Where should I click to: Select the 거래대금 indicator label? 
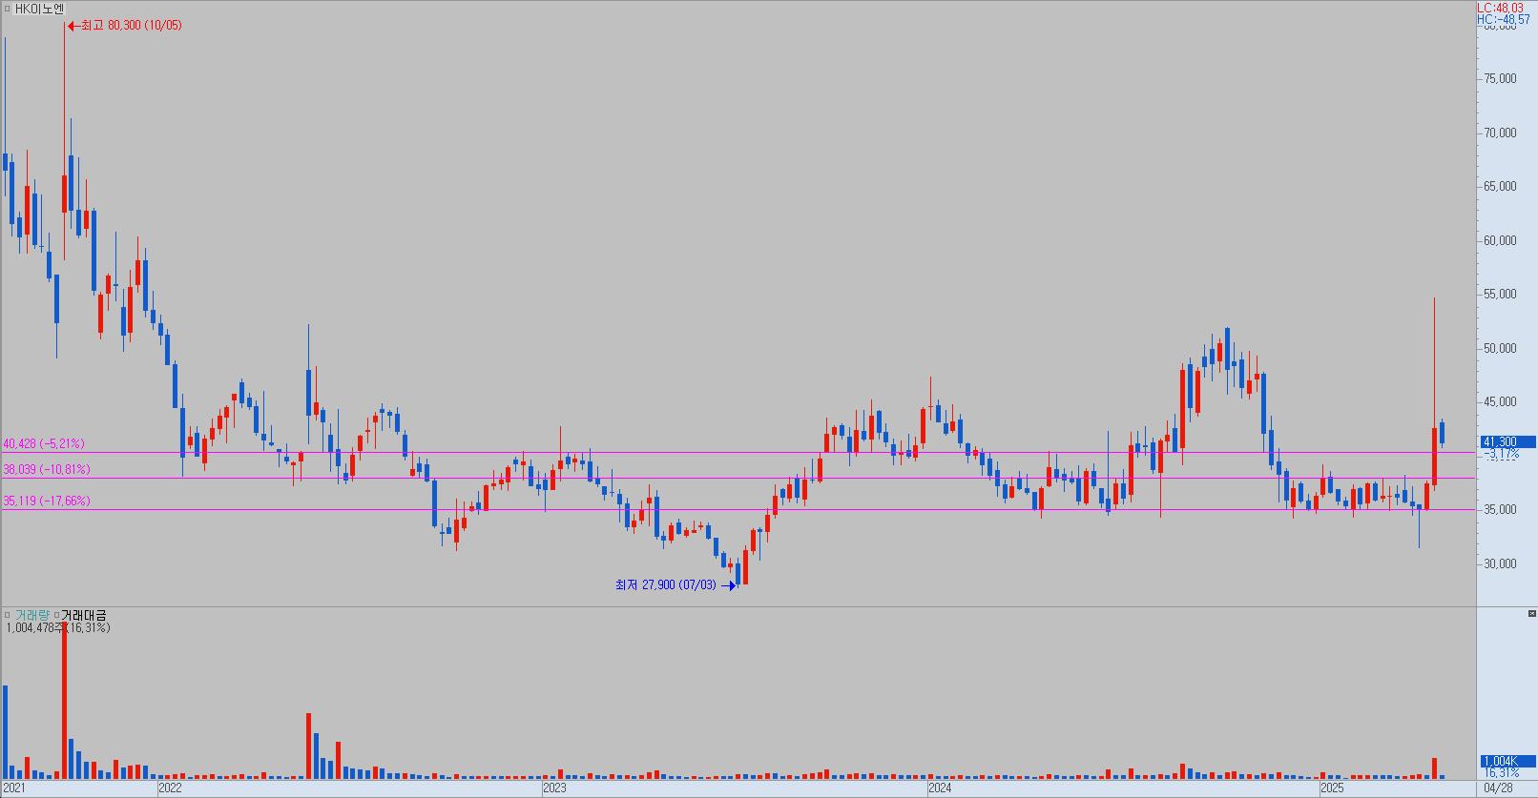[85, 615]
